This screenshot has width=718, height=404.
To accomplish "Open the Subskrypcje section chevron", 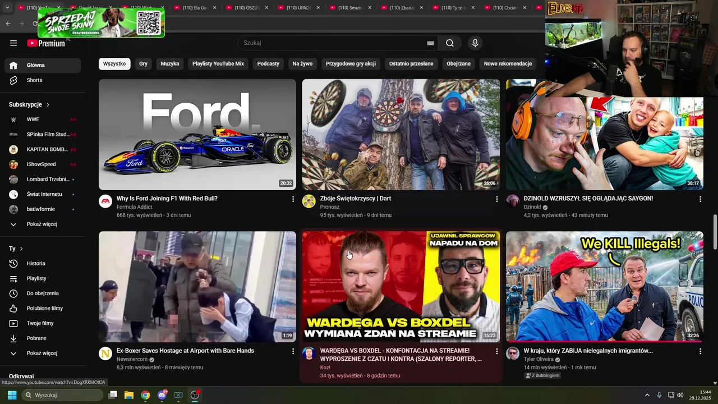I will tap(48, 105).
